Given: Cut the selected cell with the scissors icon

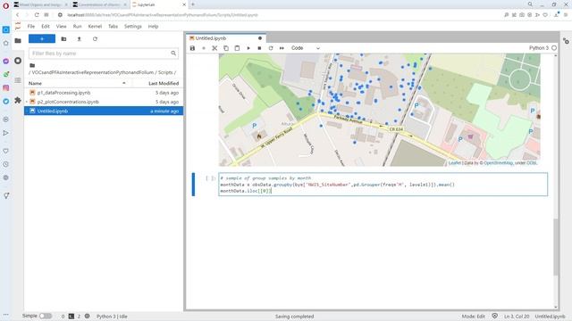Looking at the screenshot, I should [214, 48].
